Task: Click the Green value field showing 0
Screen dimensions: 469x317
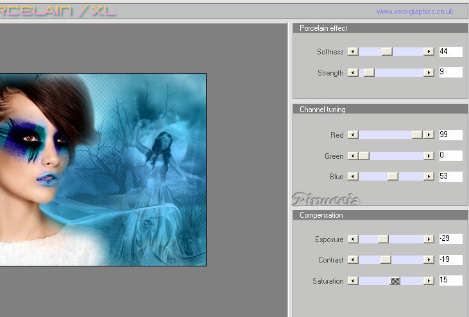Action: coord(451,155)
